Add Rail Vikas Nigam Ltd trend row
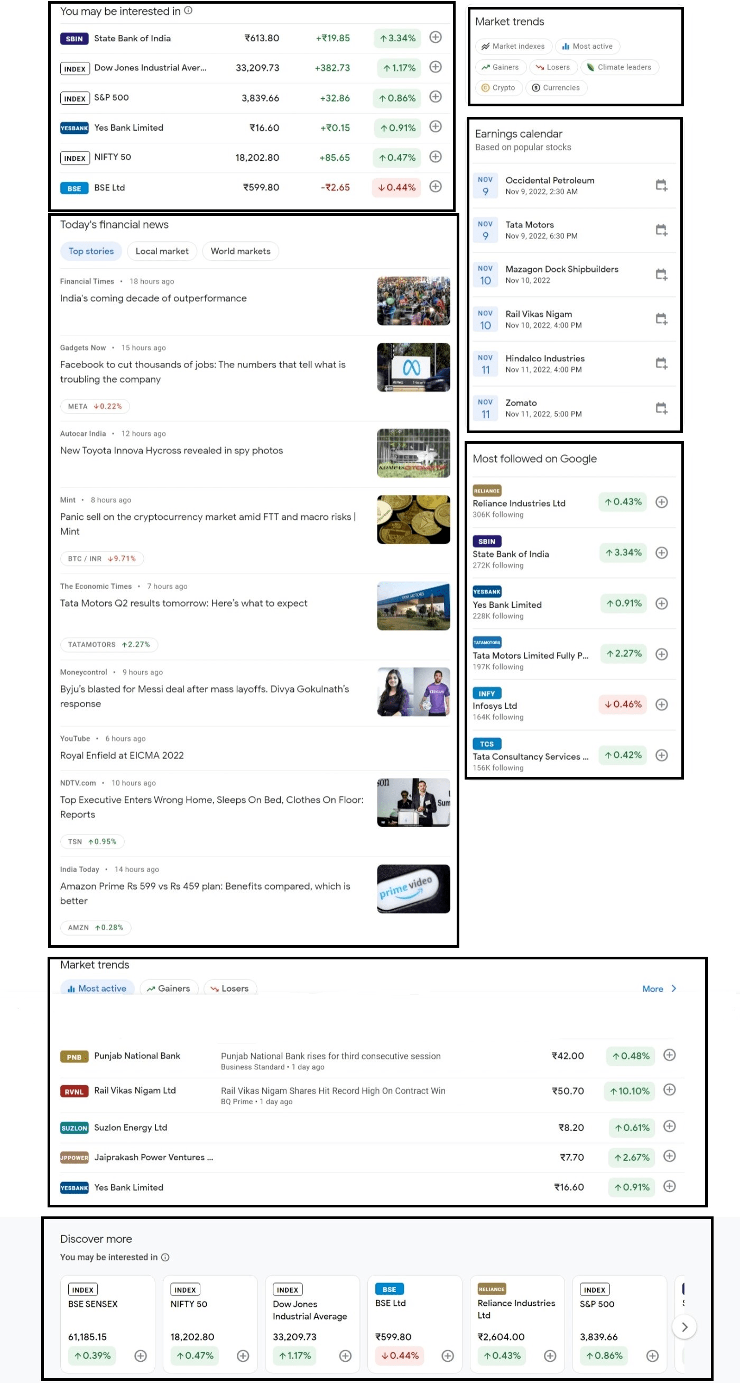 pyautogui.click(x=669, y=1090)
